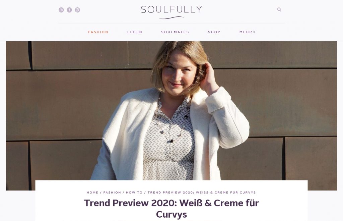This screenshot has height=221, width=343.
Task: Open the Facebook page icon
Action: [69, 10]
